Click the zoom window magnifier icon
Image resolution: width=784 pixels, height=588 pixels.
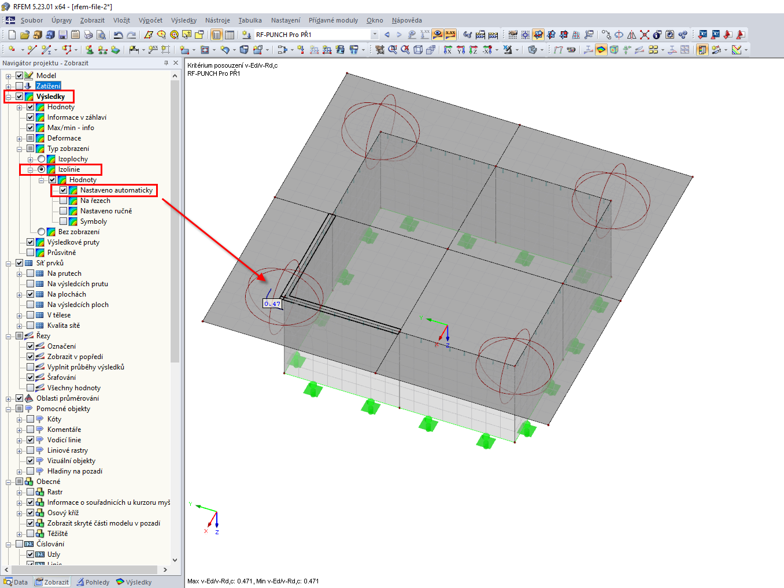(x=393, y=50)
